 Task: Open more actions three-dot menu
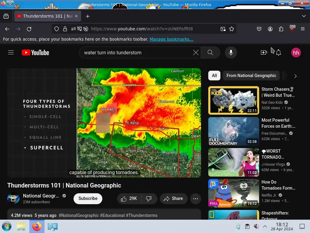[x=196, y=198]
